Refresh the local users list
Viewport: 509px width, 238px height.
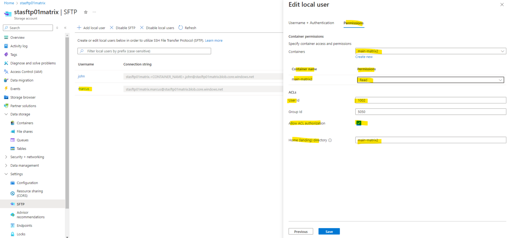tap(187, 28)
